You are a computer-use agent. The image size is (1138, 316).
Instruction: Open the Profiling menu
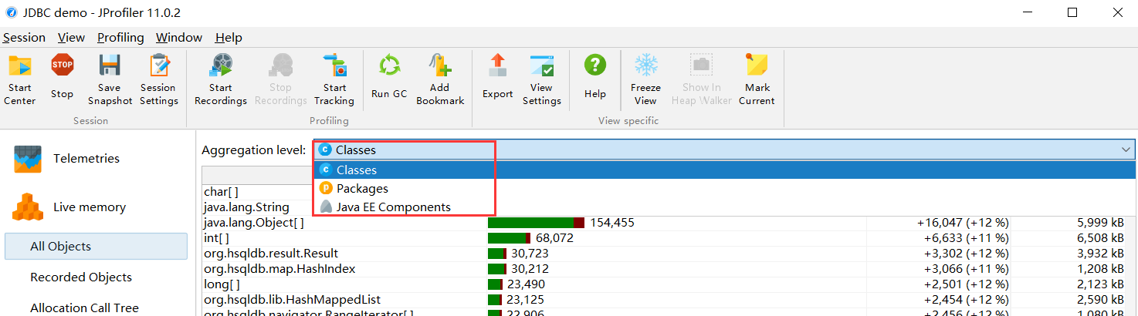click(120, 37)
